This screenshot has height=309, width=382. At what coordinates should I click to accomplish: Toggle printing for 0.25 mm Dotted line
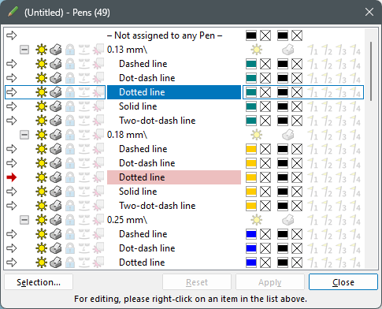click(x=56, y=262)
